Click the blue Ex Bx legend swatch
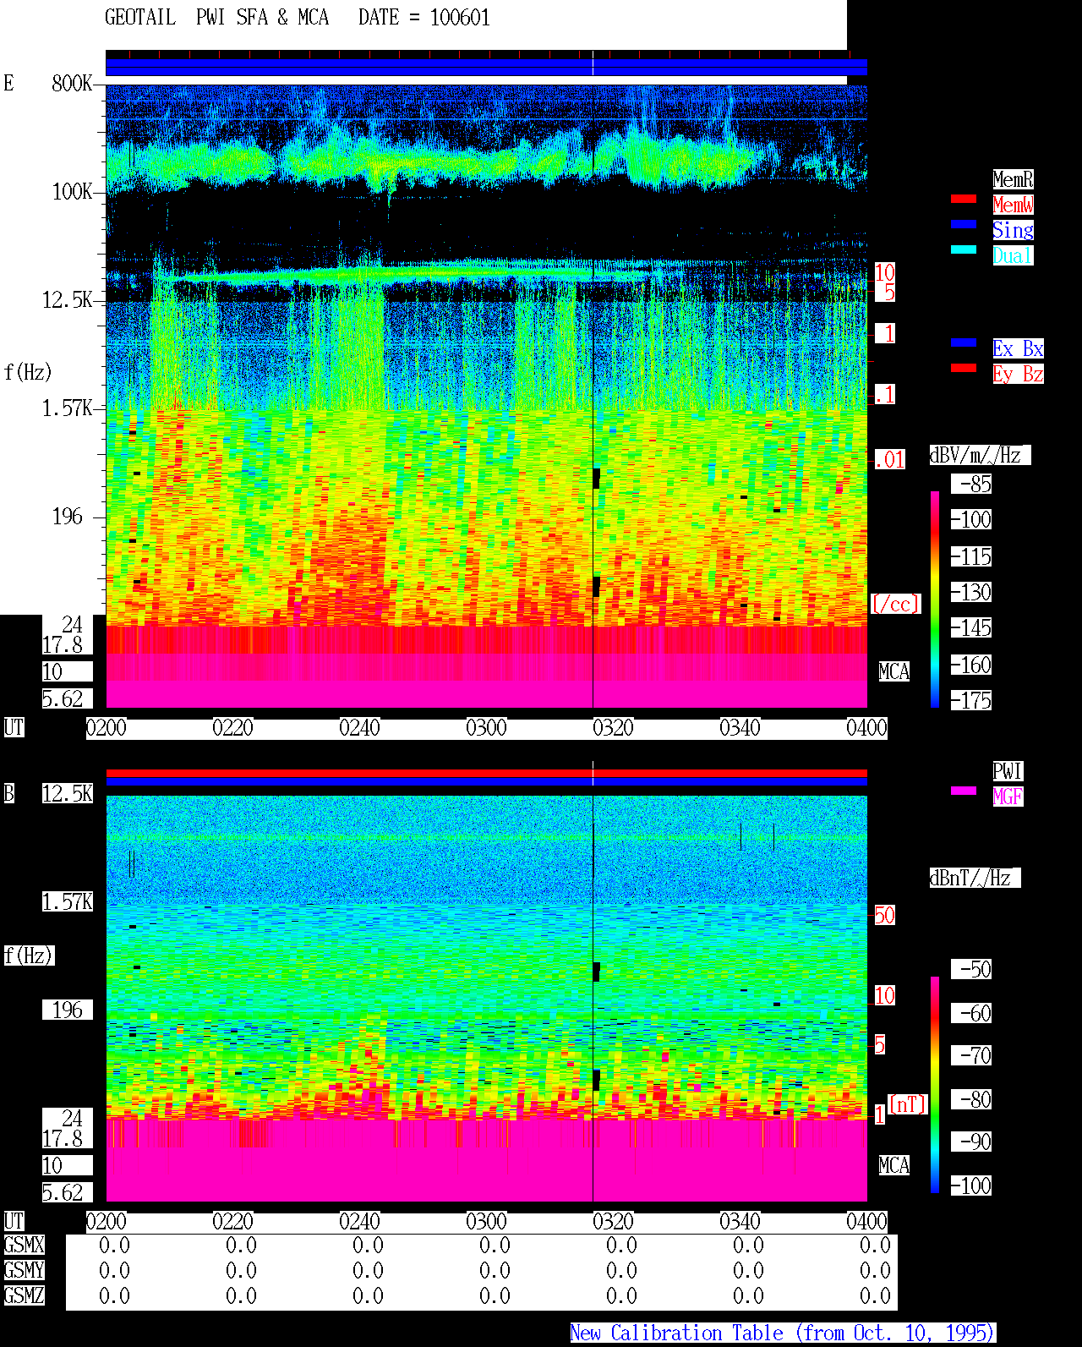 tap(964, 342)
